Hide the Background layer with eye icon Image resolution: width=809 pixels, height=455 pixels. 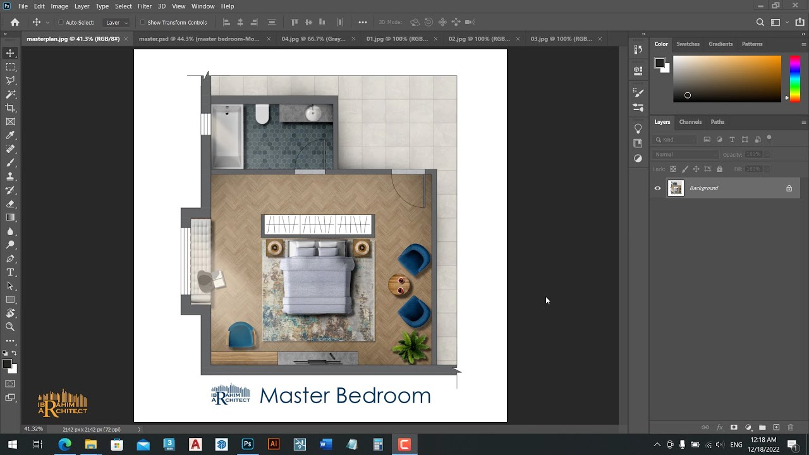tap(657, 188)
